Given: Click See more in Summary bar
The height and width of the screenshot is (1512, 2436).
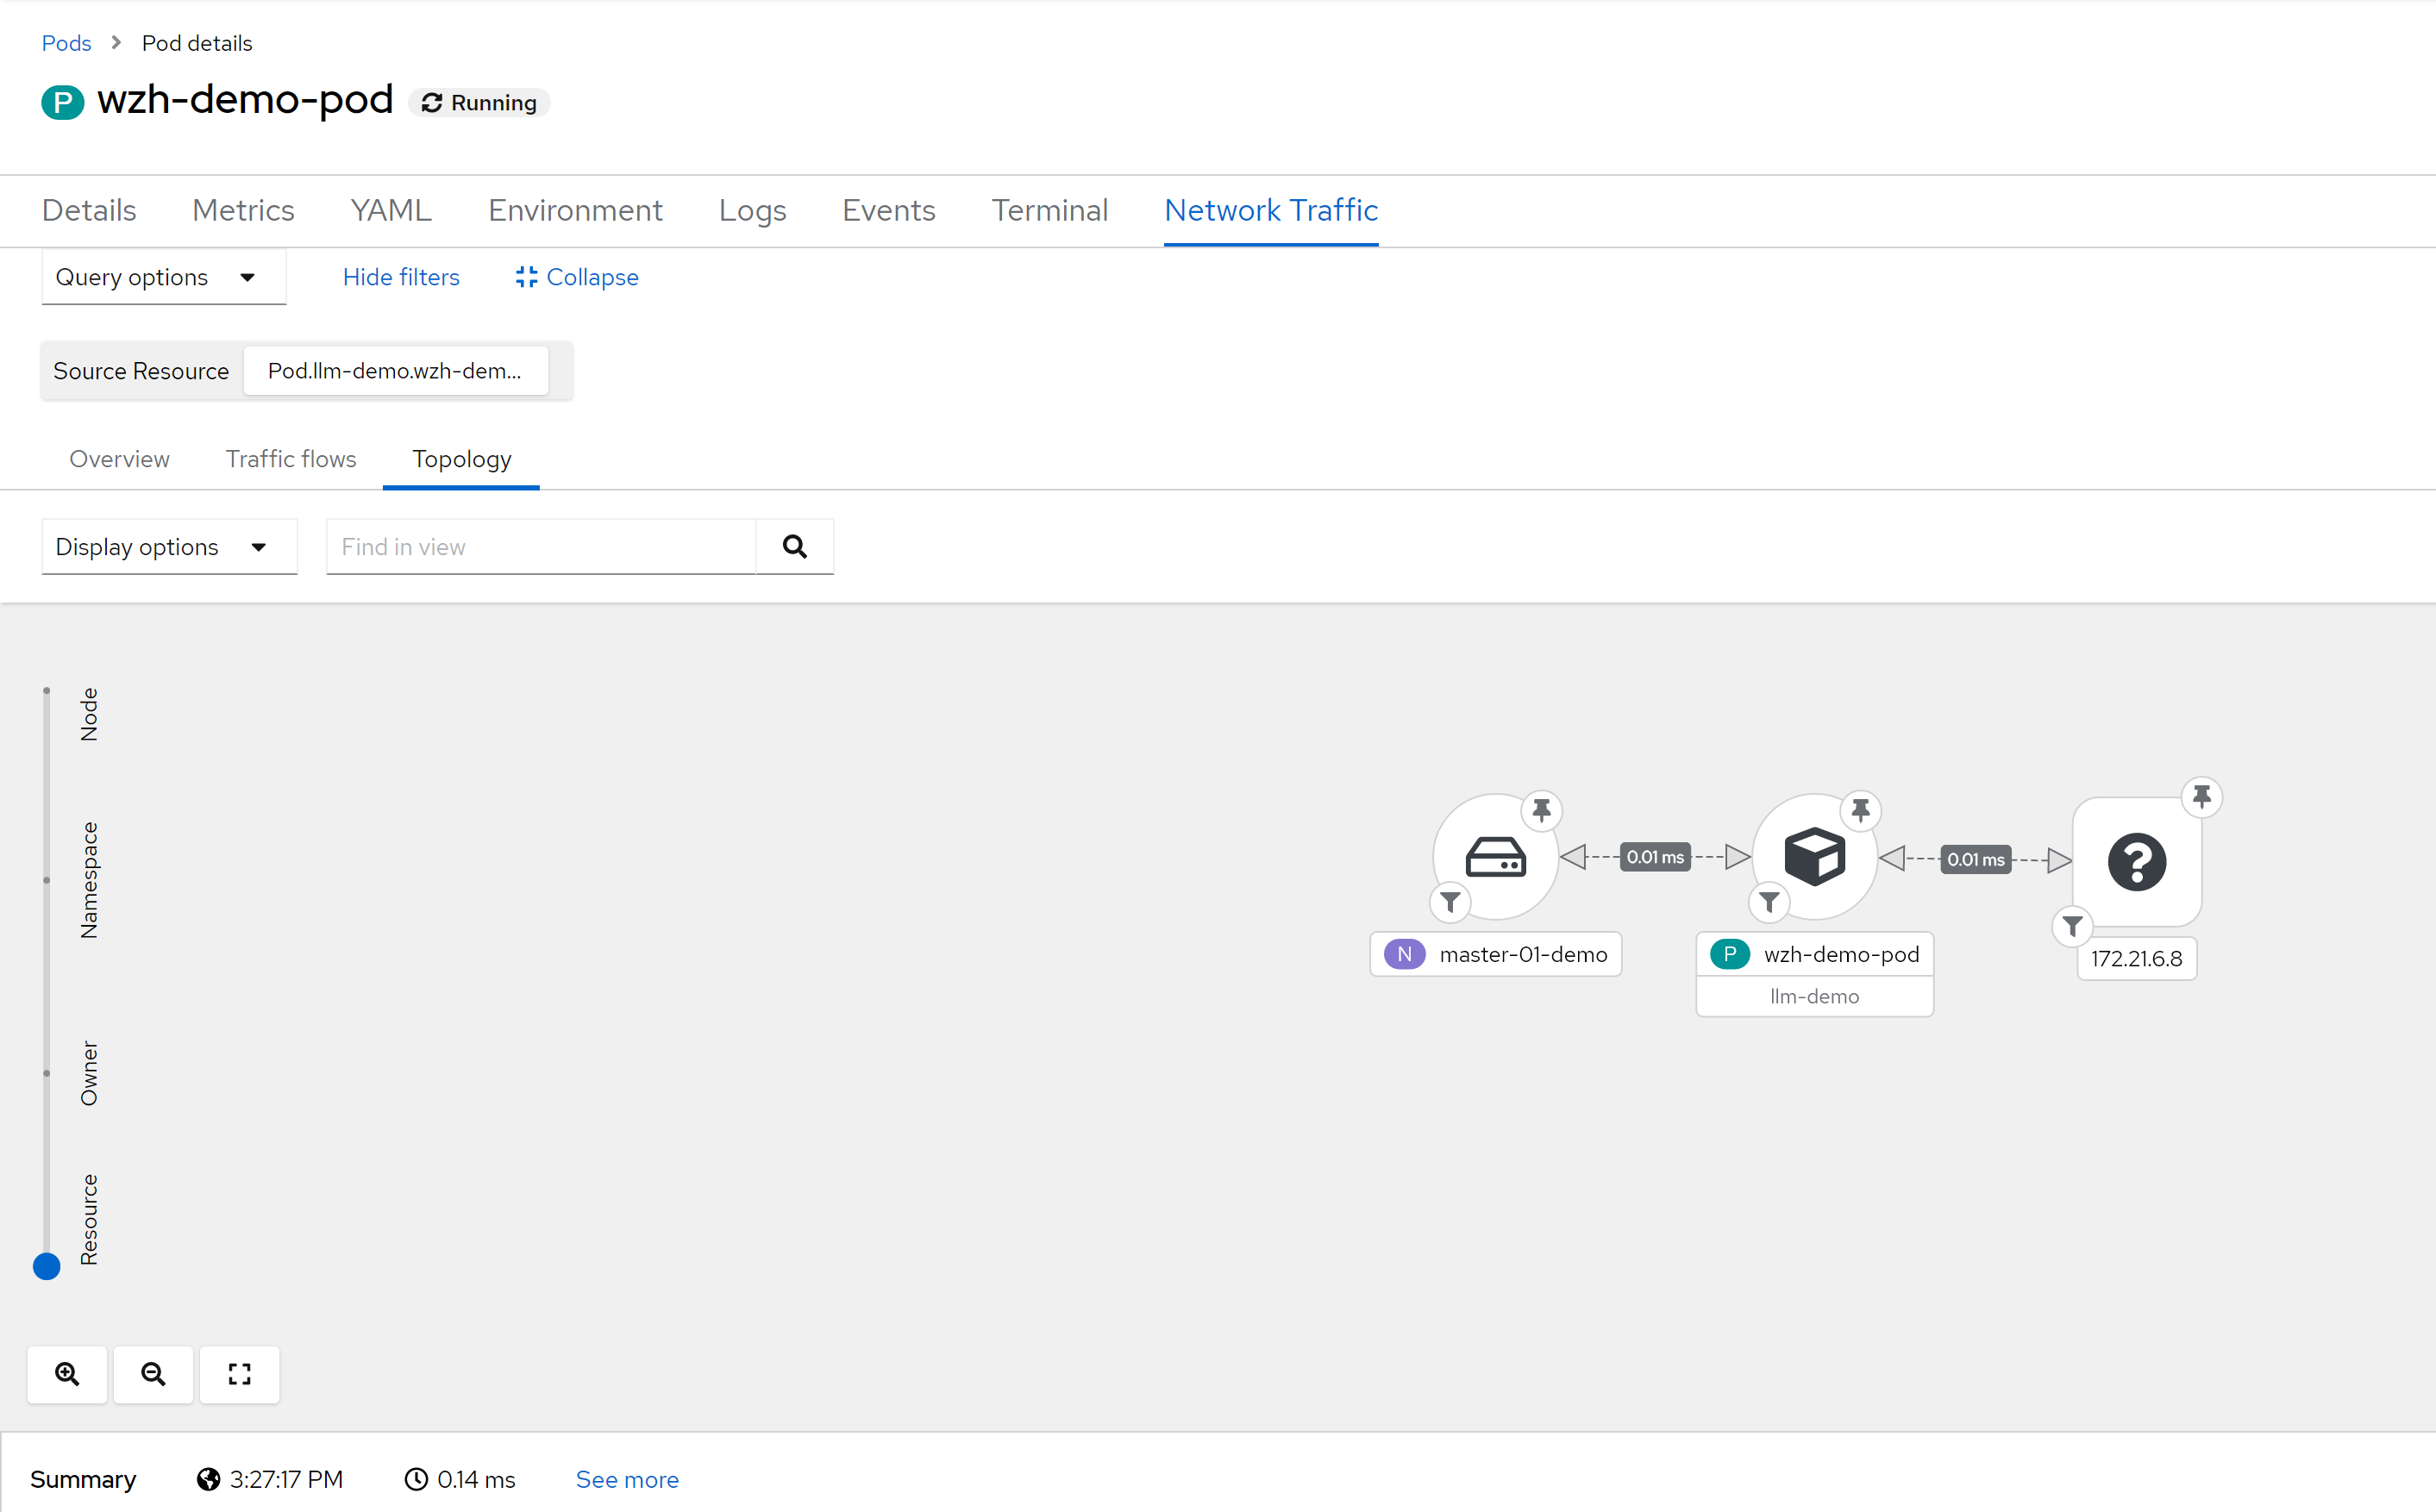Looking at the screenshot, I should [x=626, y=1479].
